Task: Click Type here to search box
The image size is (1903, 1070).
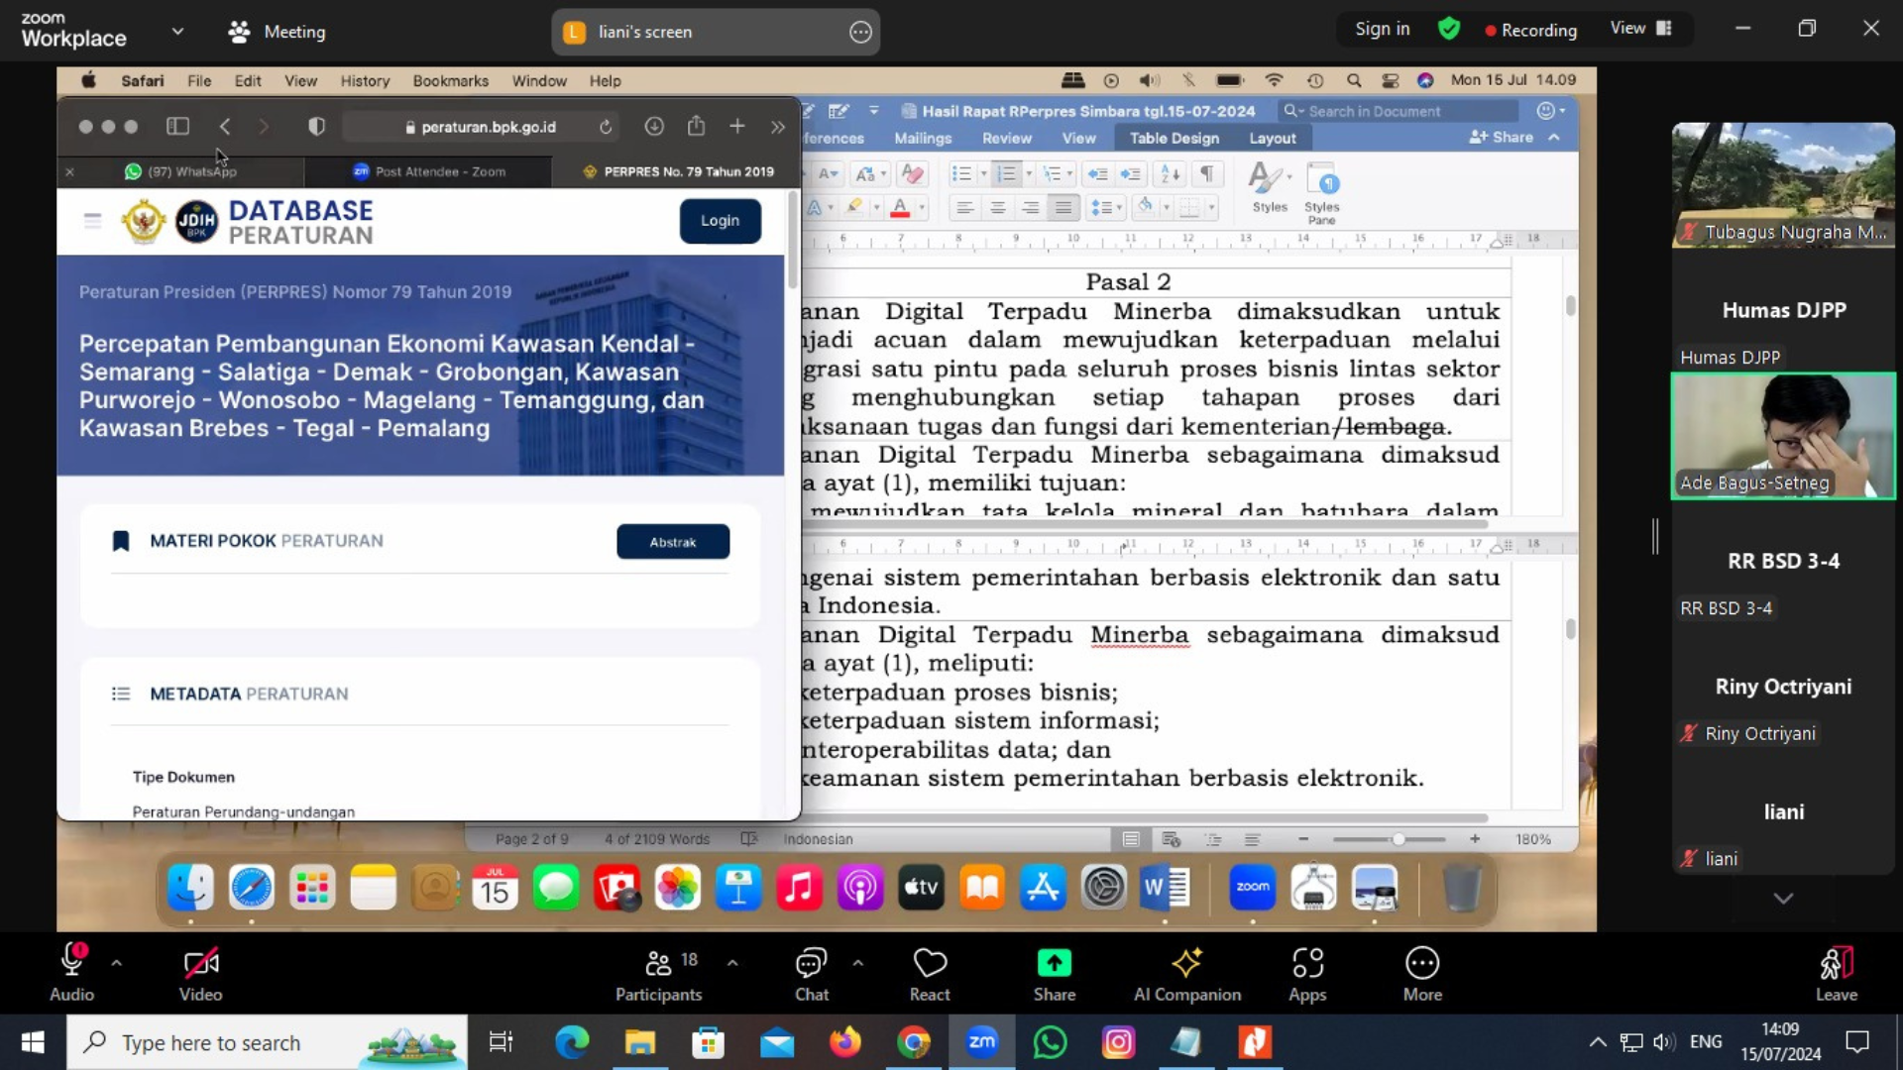Action: point(268,1042)
